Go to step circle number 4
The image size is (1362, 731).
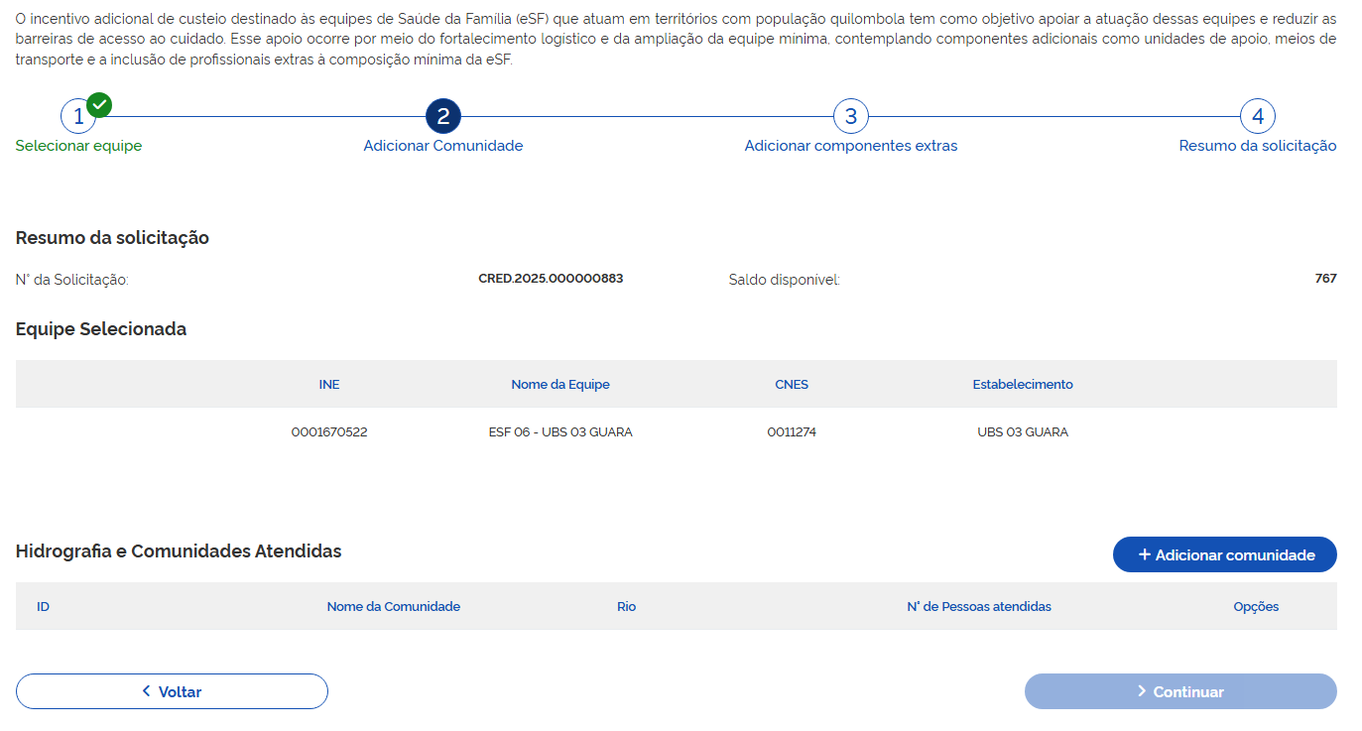click(x=1257, y=117)
